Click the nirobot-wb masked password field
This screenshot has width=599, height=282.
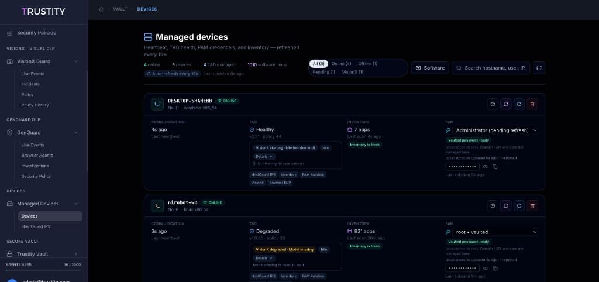462,269
